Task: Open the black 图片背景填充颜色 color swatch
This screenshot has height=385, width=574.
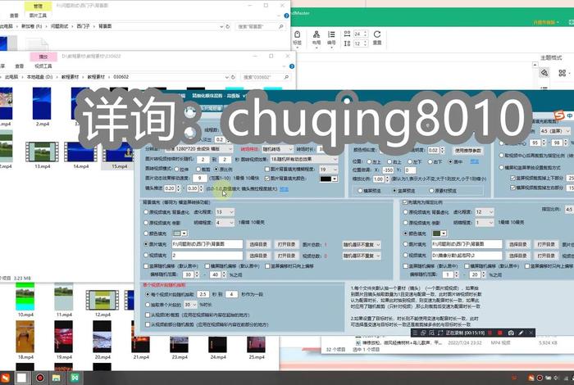Action: pos(328,179)
